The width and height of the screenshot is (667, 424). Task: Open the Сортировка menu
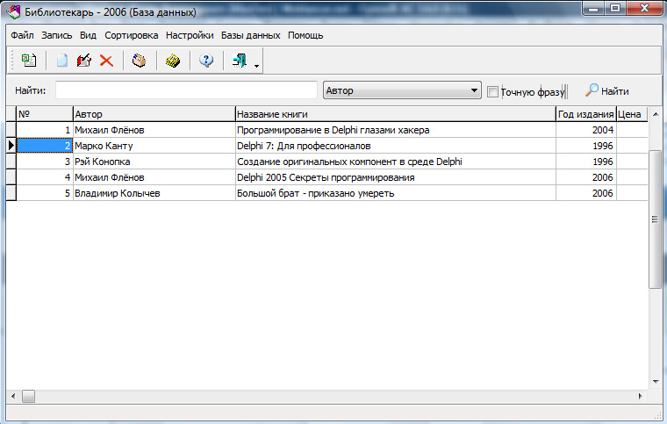tap(132, 35)
